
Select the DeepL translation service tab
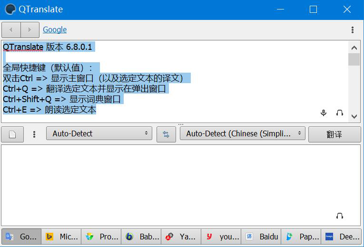341,237
